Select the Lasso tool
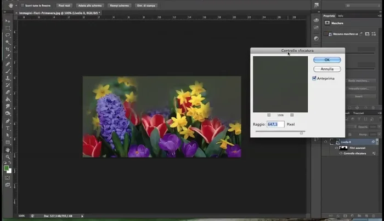This screenshot has width=384, height=221. (8, 35)
